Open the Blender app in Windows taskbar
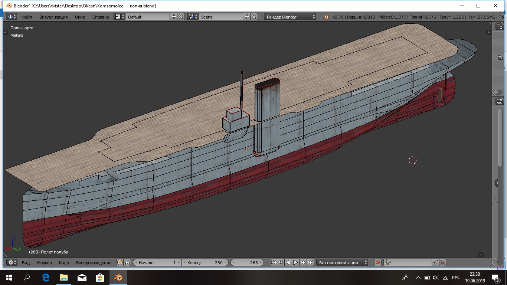This screenshot has width=507, height=285. pos(118,277)
